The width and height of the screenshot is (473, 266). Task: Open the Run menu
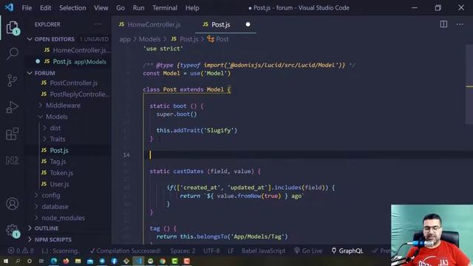click(138, 8)
